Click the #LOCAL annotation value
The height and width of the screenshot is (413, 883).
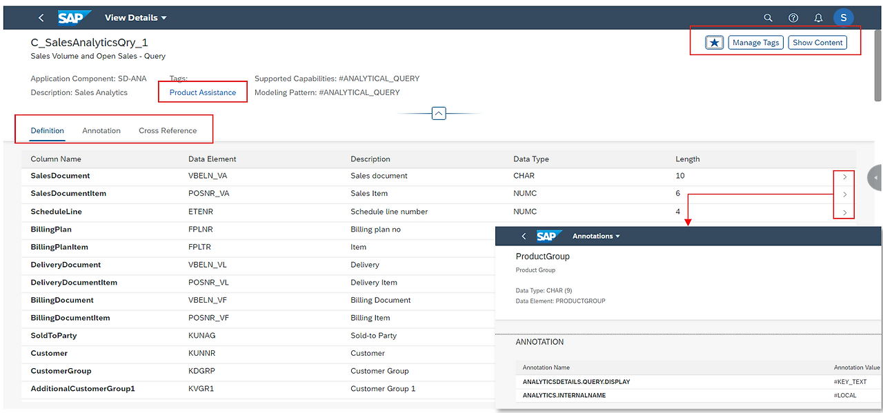tap(846, 396)
